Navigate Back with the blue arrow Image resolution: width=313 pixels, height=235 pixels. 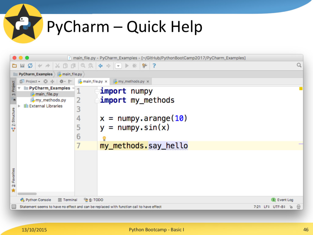(100, 65)
